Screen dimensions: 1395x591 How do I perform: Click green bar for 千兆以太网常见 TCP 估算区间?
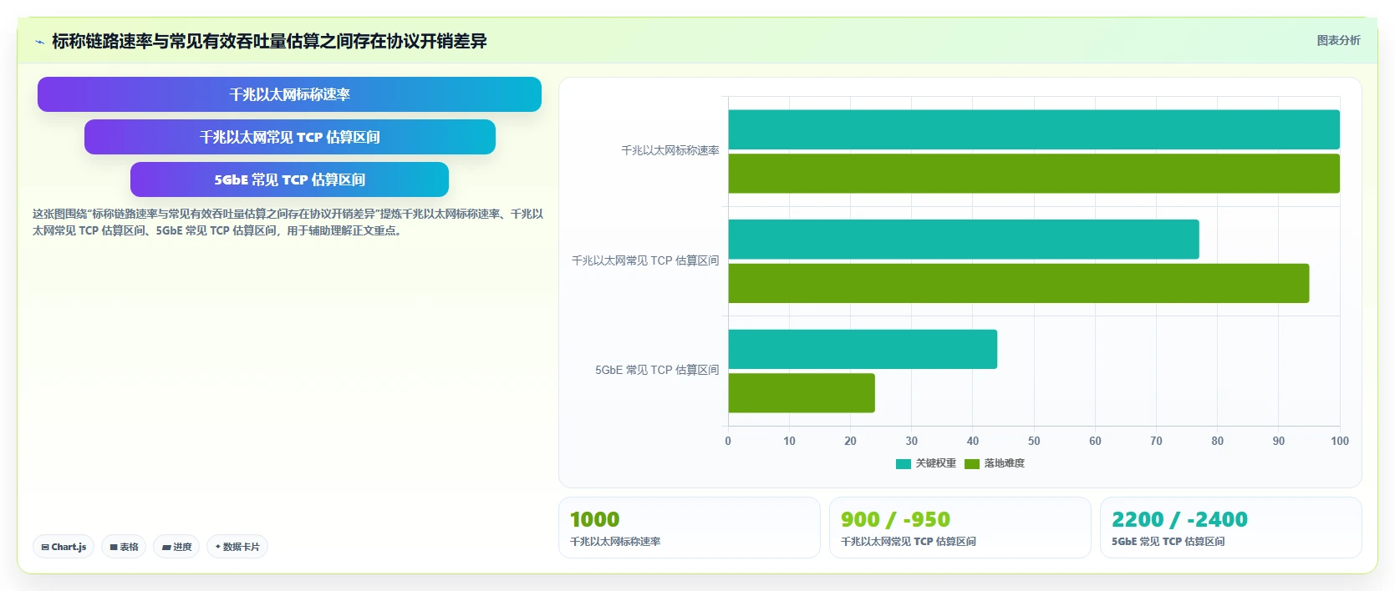[x=1019, y=283]
